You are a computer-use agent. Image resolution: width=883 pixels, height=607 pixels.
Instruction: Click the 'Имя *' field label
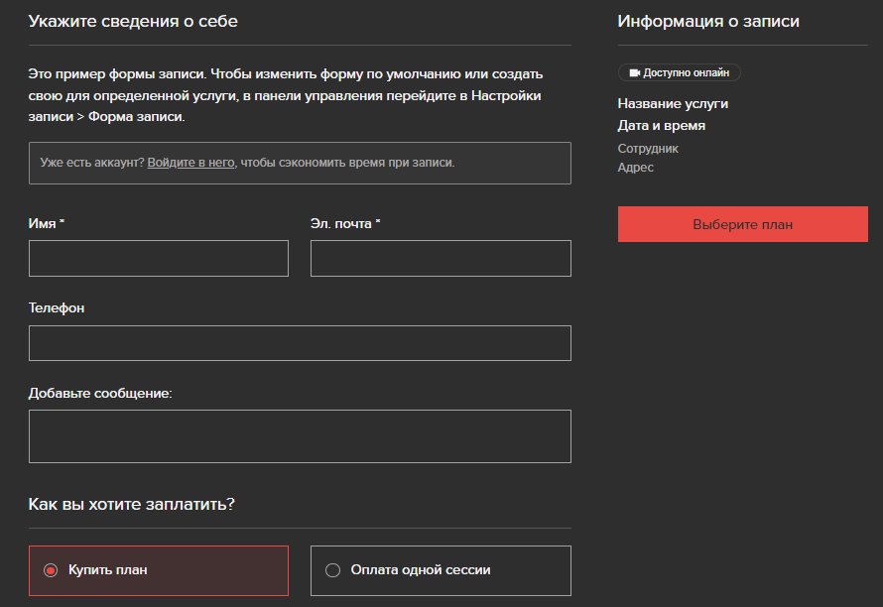tap(47, 223)
